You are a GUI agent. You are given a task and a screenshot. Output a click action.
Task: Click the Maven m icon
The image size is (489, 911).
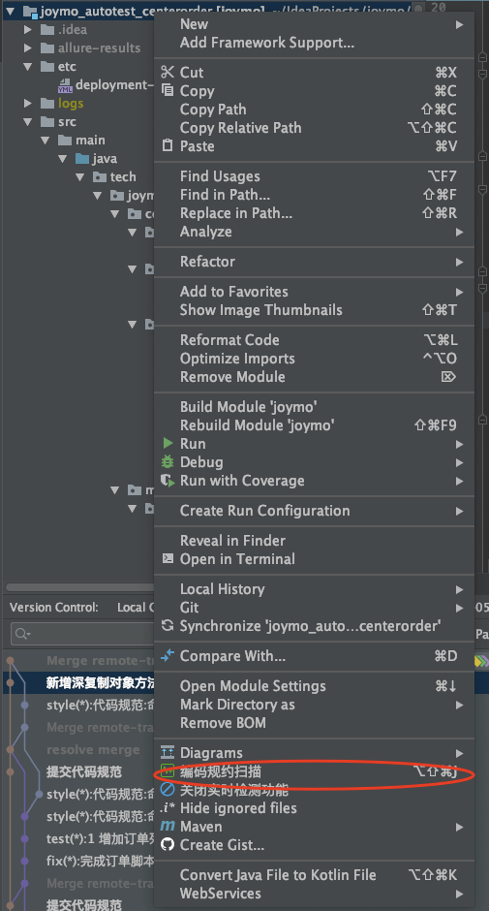pyautogui.click(x=168, y=826)
